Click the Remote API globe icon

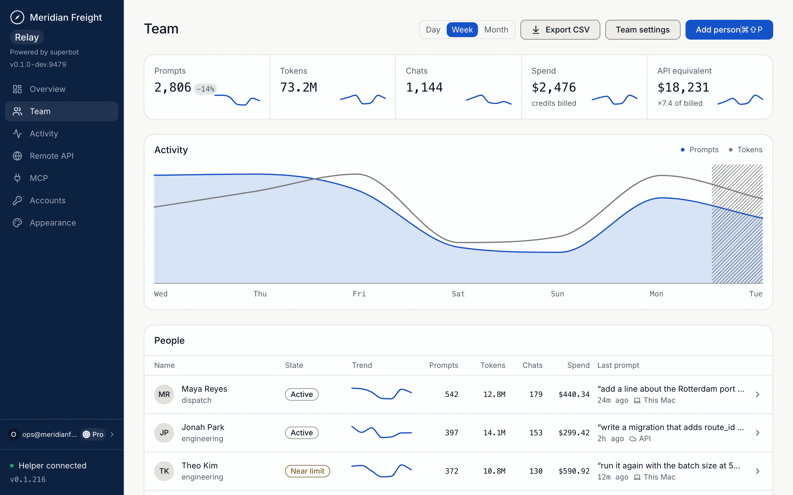pos(17,156)
